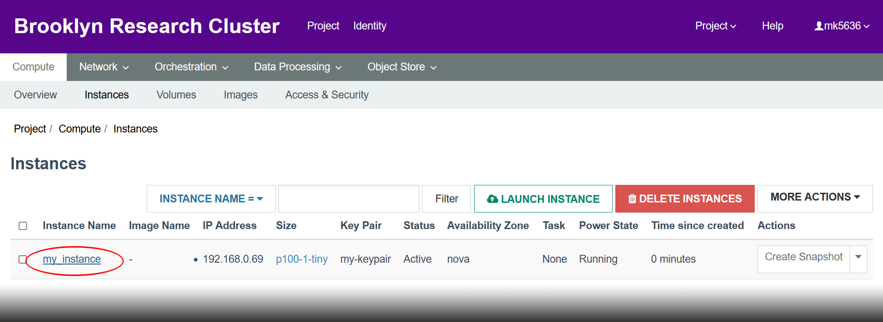Click the instance filter text field

349,199
